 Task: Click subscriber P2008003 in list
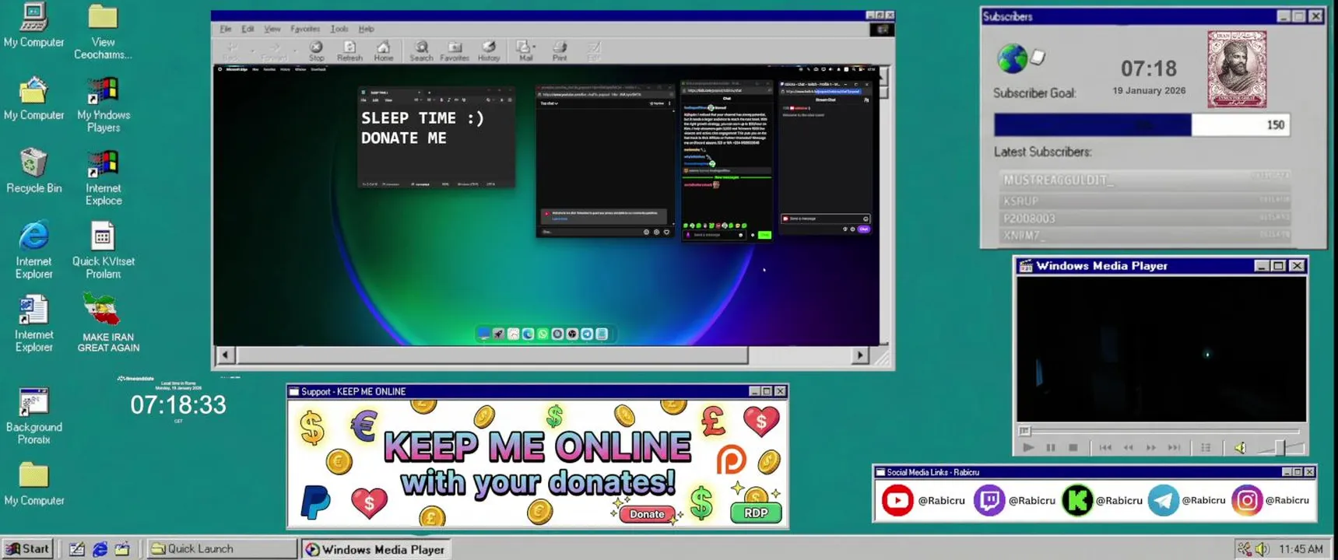(x=1145, y=219)
